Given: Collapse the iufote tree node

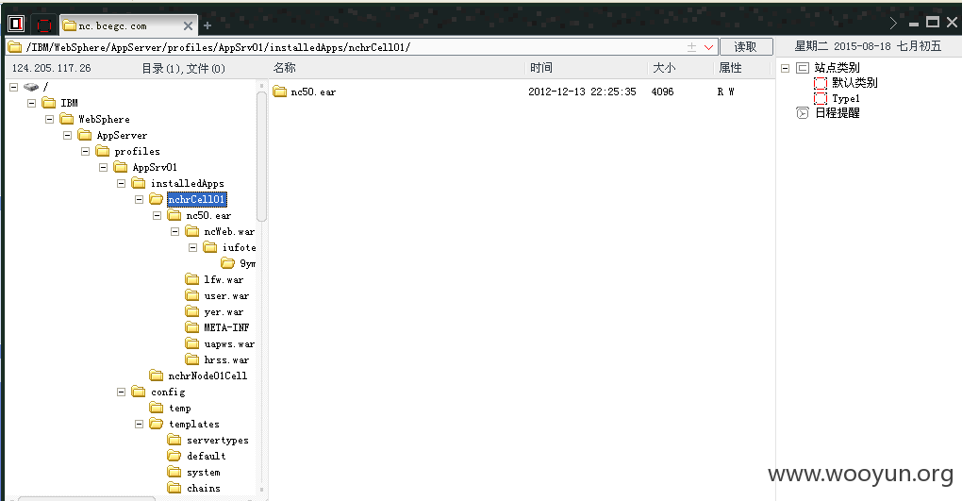Looking at the screenshot, I should pos(192,247).
